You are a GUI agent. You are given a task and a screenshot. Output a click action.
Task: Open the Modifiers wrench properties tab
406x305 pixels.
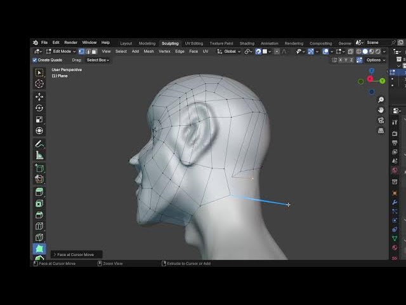click(x=395, y=202)
